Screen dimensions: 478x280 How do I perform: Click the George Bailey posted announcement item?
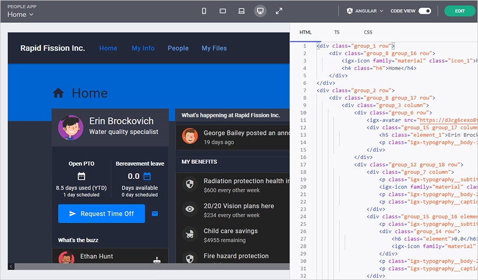[233, 137]
